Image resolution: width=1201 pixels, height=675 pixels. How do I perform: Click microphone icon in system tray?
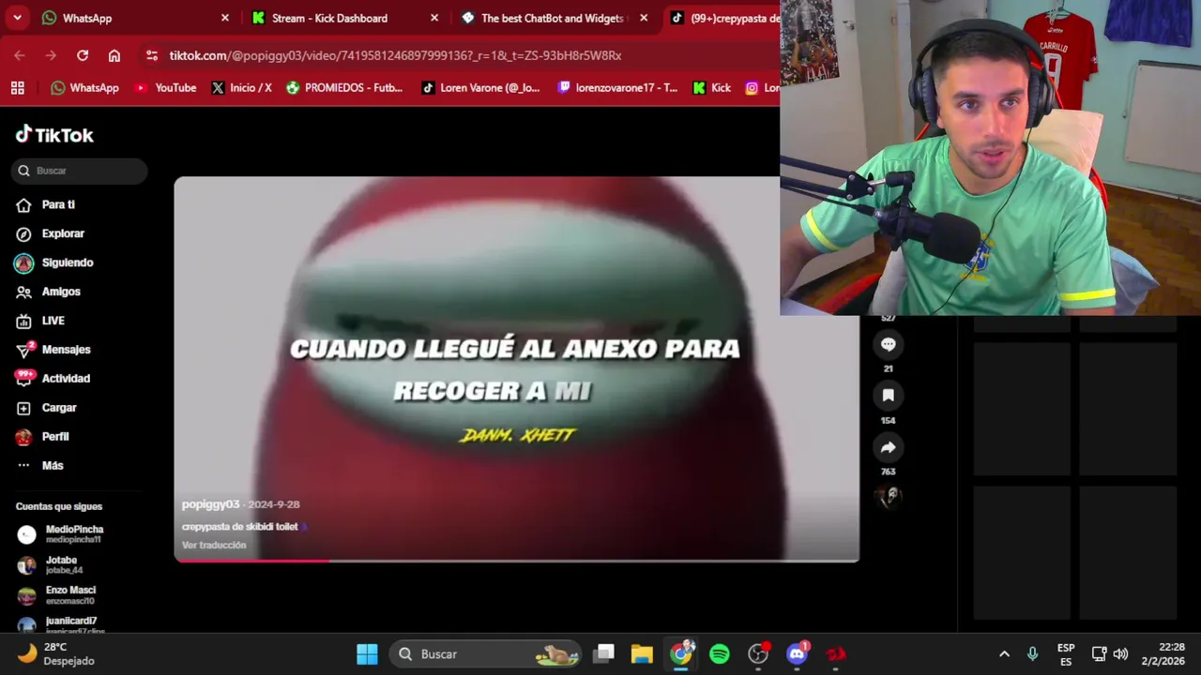coord(1032,654)
